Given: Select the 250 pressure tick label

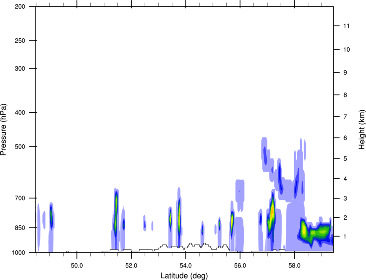Looking at the screenshot, I should coord(20,40).
